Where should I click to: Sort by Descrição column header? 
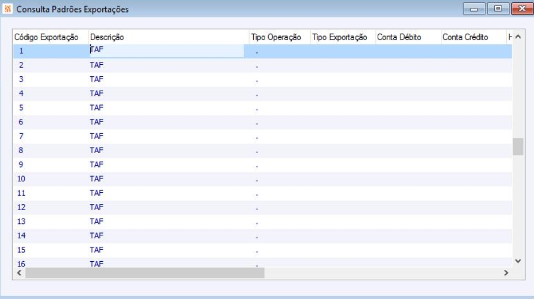click(x=168, y=37)
